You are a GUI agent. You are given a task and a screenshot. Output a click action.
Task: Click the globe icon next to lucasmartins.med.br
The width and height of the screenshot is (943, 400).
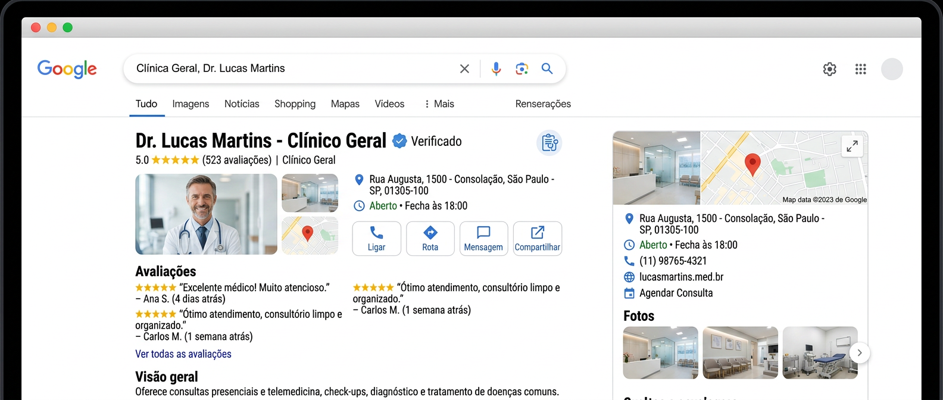pyautogui.click(x=629, y=277)
